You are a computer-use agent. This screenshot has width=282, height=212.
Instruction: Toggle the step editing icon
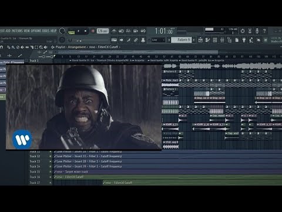[x=129, y=40]
